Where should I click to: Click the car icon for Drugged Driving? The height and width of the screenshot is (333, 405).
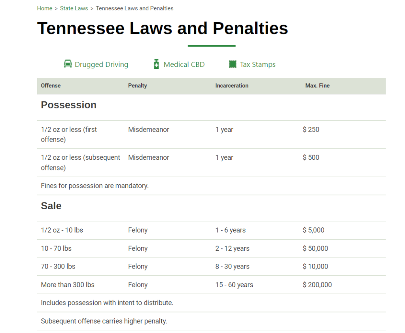(68, 64)
